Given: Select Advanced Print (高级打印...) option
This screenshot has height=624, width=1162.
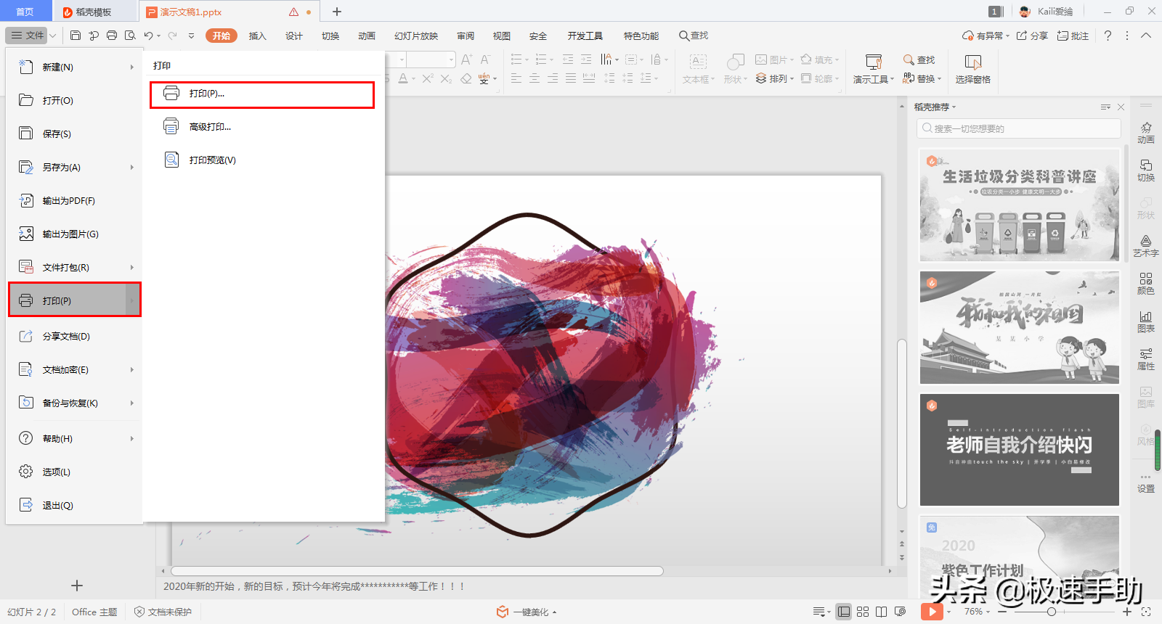Looking at the screenshot, I should click(x=209, y=127).
